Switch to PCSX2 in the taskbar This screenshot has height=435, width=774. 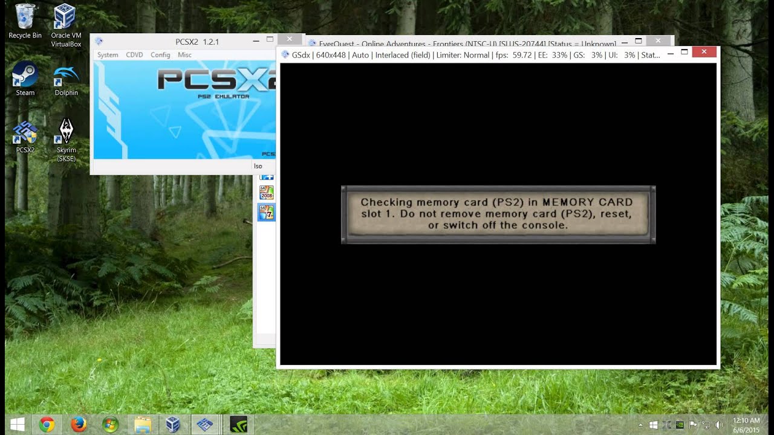(206, 425)
